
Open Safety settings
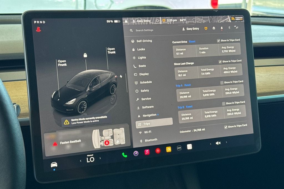[142, 91]
